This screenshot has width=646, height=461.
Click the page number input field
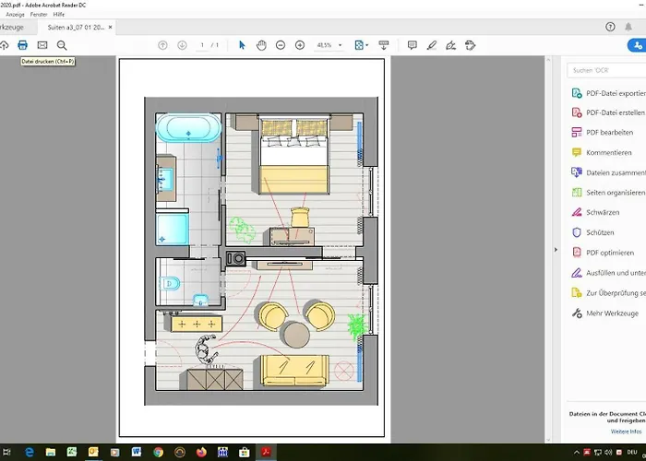(x=202, y=44)
